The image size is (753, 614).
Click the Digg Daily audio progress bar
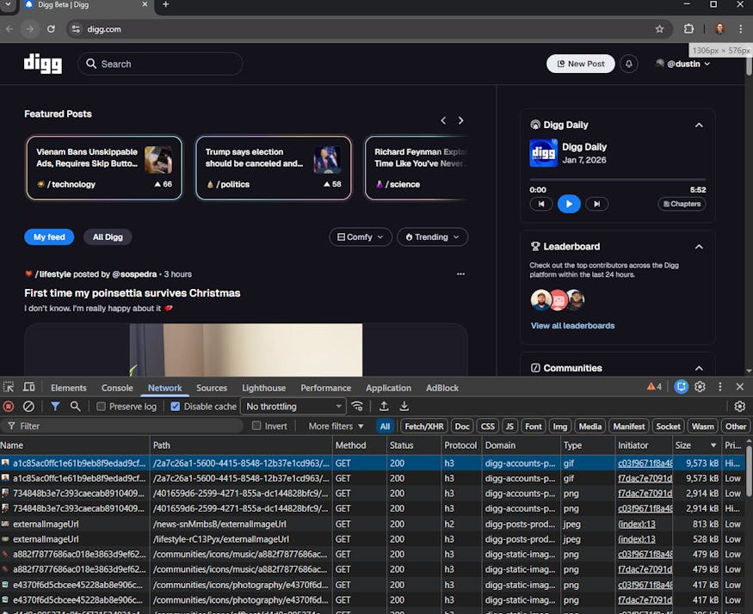click(617, 180)
